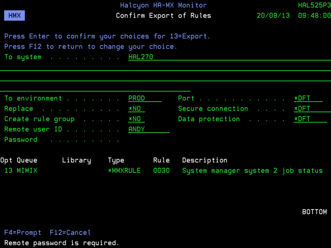Click the Library column header

pyautogui.click(x=77, y=160)
